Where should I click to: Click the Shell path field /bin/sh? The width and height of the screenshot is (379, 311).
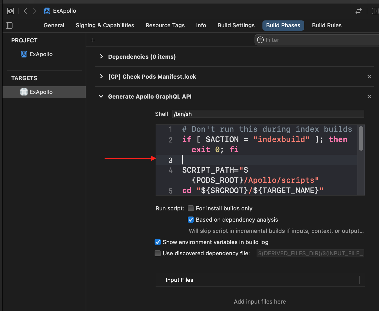pyautogui.click(x=268, y=114)
